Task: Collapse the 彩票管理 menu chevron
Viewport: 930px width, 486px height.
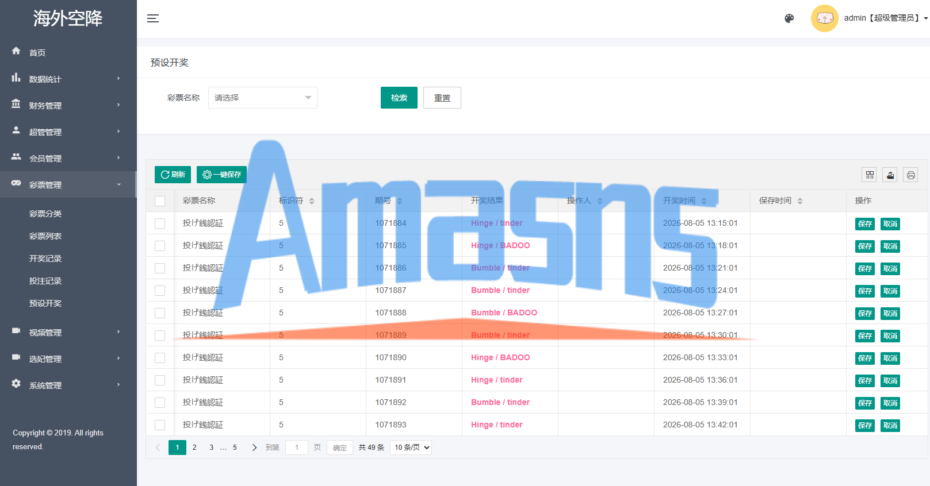Action: pos(118,184)
